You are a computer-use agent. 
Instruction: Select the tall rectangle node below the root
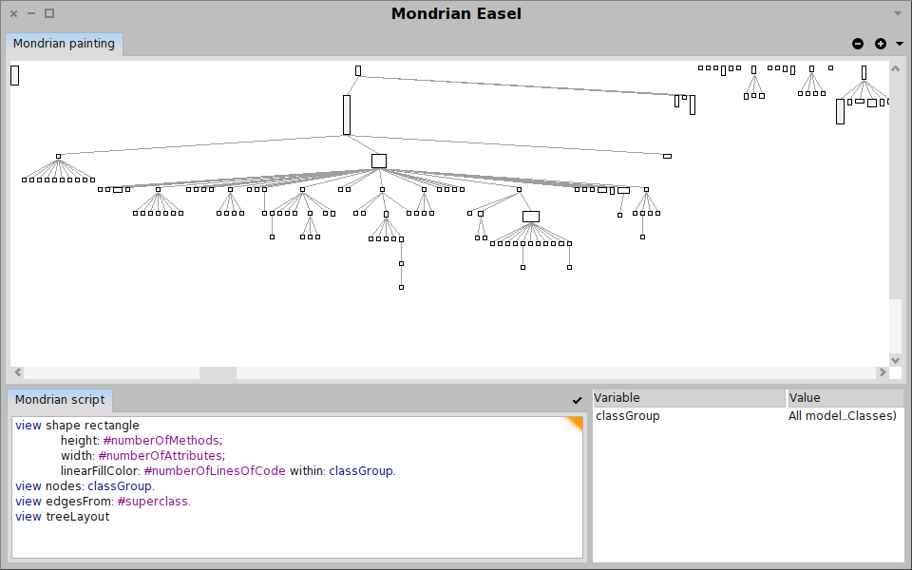(x=347, y=115)
